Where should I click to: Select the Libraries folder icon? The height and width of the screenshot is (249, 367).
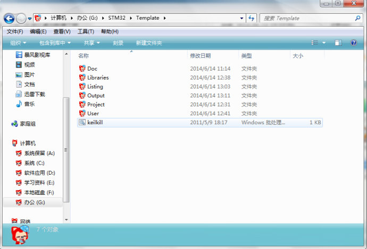point(82,78)
